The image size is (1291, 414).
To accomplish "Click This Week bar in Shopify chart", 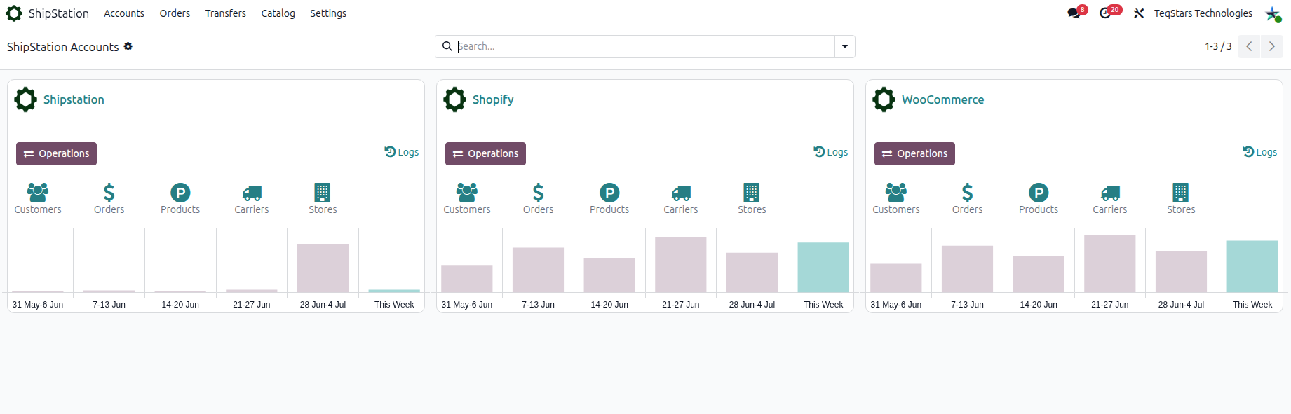I will [823, 268].
